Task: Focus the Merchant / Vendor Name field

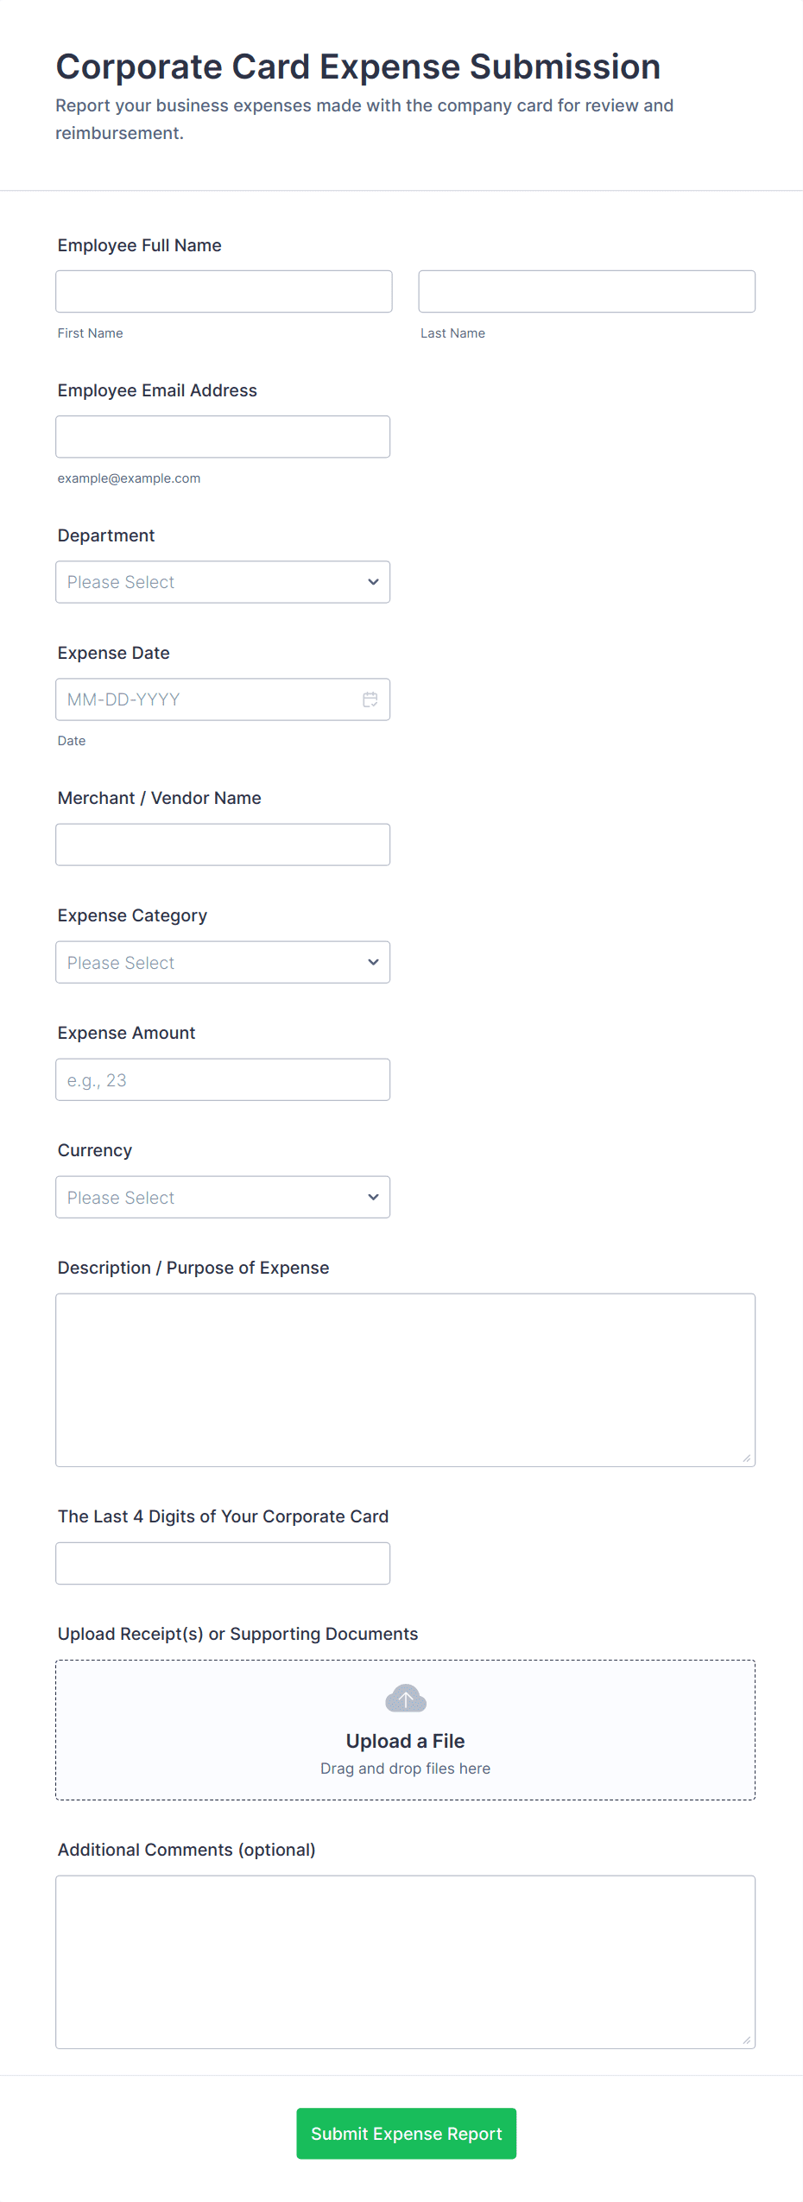Action: [222, 845]
